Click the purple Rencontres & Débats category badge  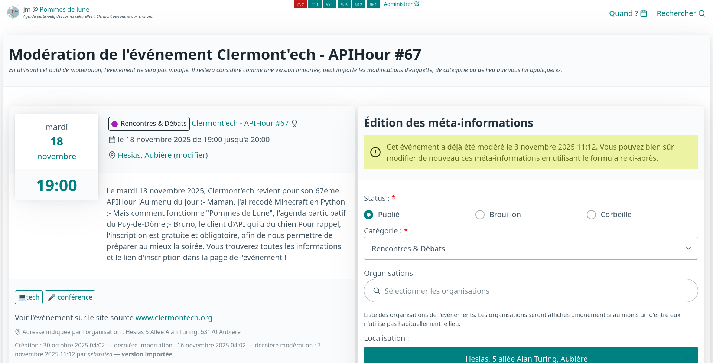[149, 124]
